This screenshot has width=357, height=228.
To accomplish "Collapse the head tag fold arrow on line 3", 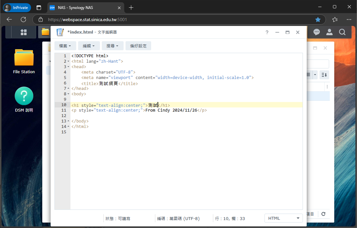I will [x=68, y=67].
